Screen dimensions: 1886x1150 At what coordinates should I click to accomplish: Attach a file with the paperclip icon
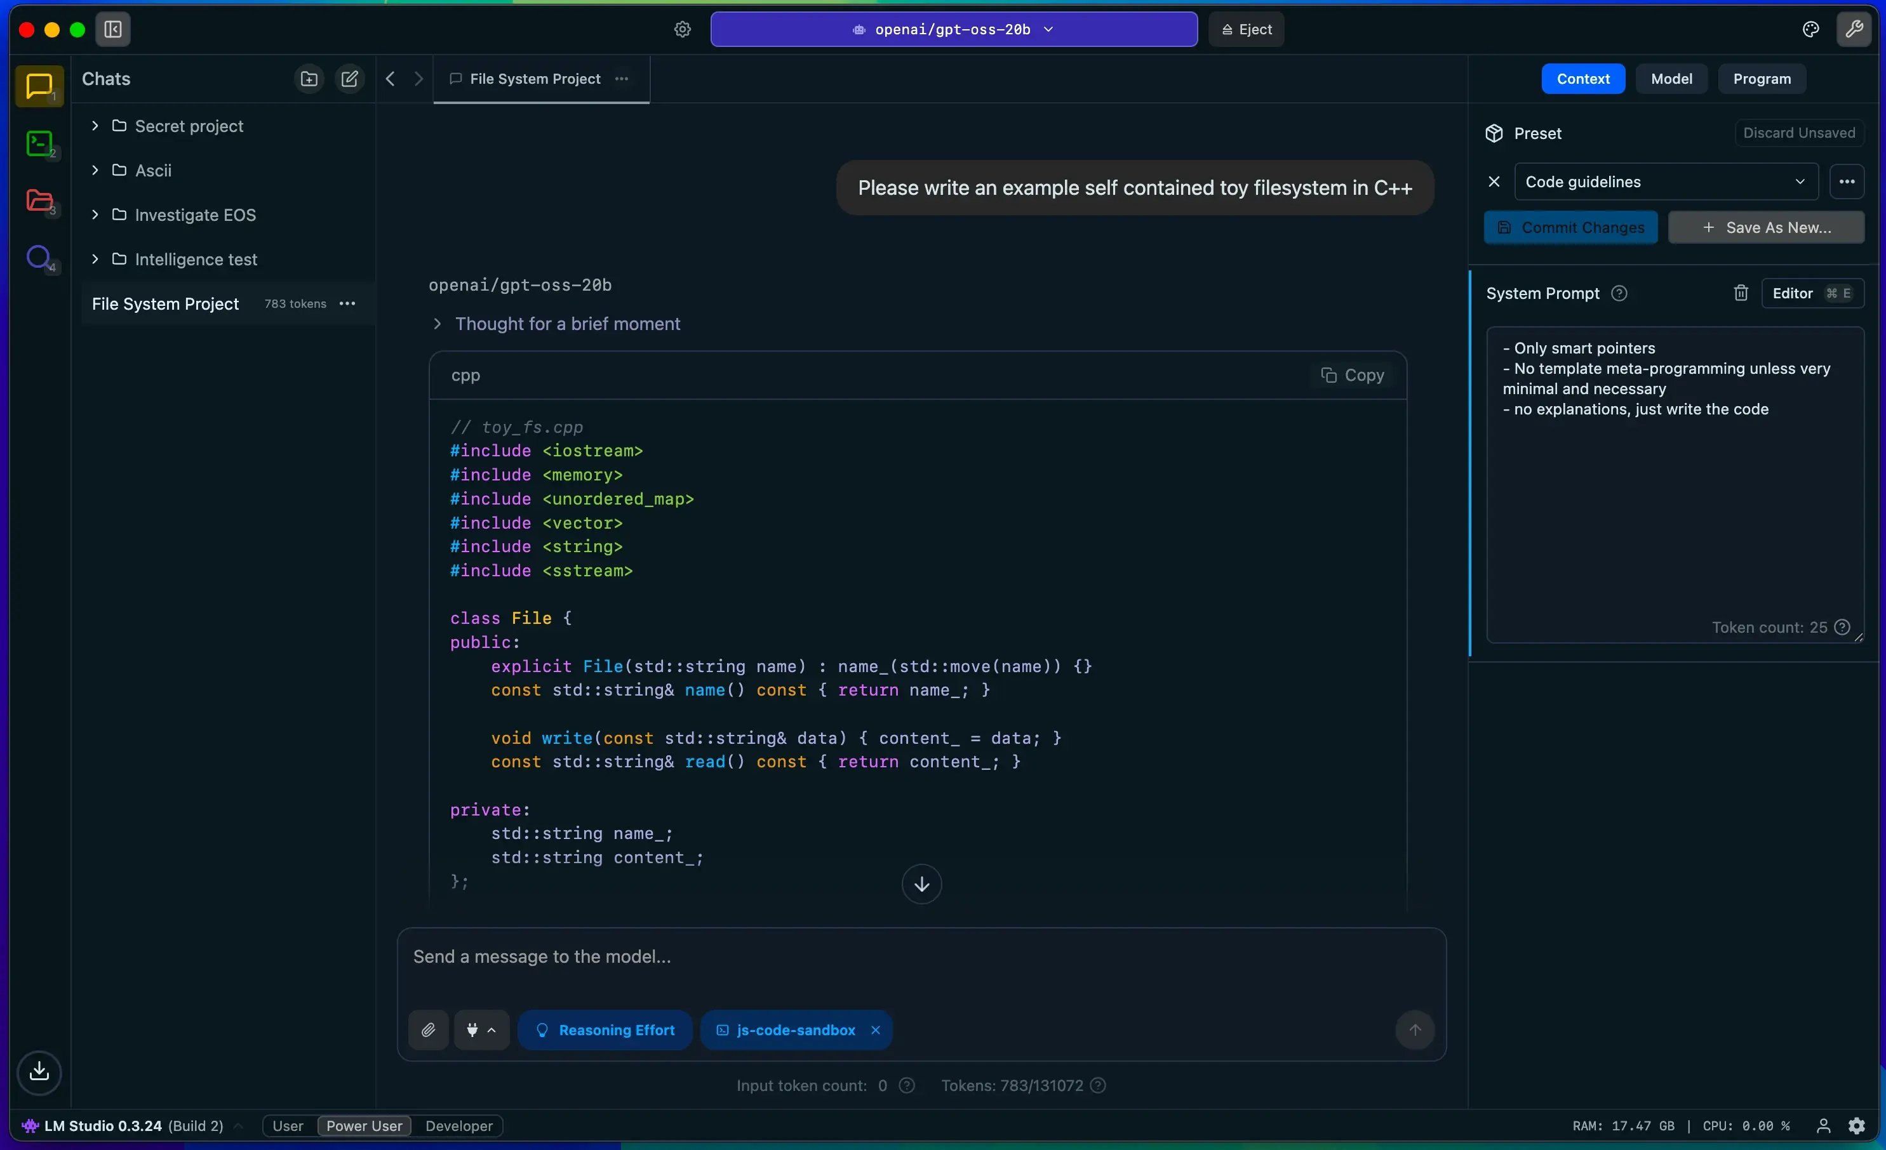click(429, 1030)
